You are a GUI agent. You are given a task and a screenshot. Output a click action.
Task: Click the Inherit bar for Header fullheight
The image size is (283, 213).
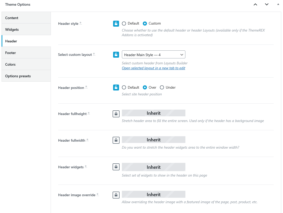[x=154, y=113]
